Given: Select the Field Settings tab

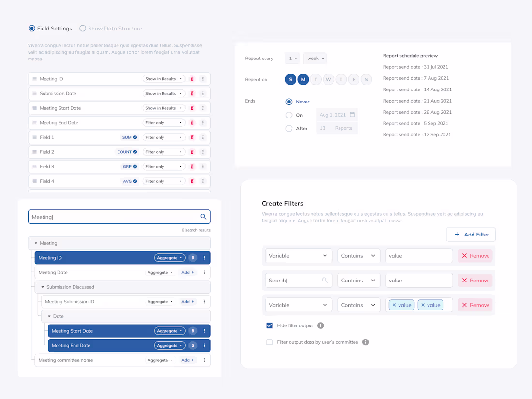Looking at the screenshot, I should point(31,28).
